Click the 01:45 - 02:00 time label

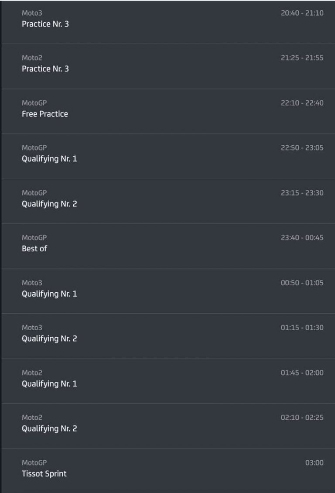pos(302,373)
